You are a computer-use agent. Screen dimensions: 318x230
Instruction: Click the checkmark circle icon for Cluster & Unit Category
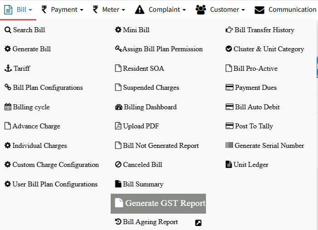coord(229,49)
